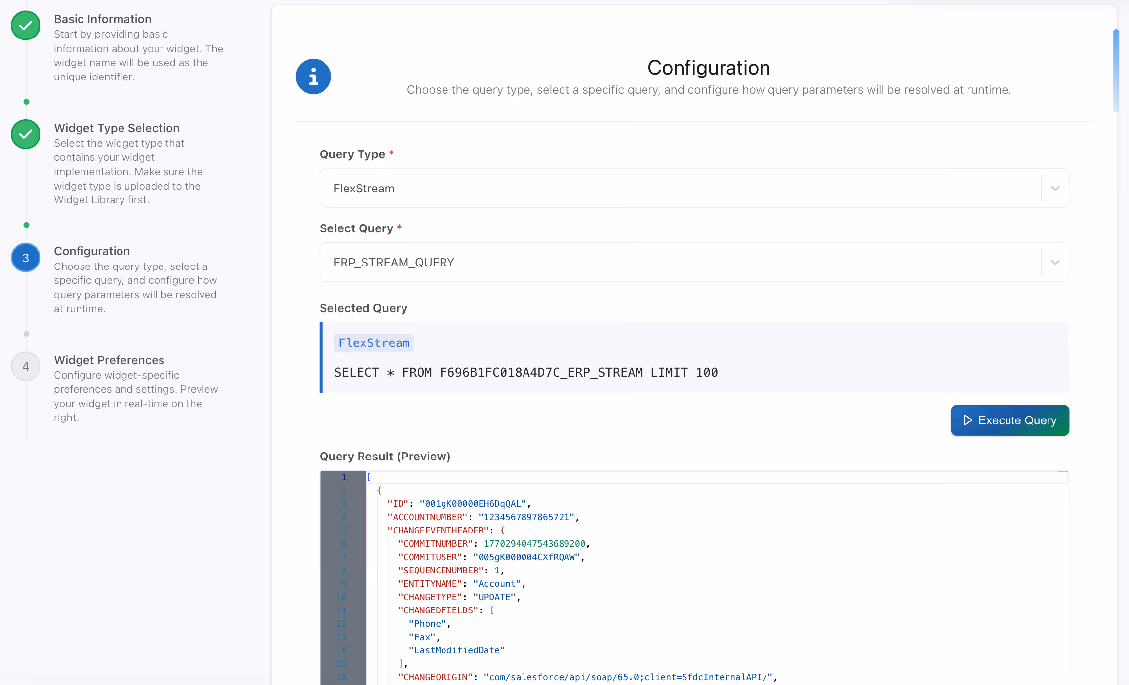Click the SELECT * FROM query text
The image size is (1129, 685).
tap(526, 372)
